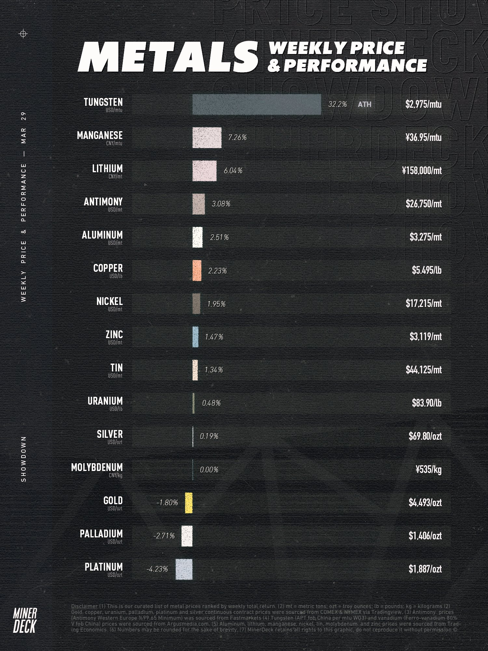The image size is (488, 651).
Task: Click the disclaimer footnote text
Action: [265, 618]
